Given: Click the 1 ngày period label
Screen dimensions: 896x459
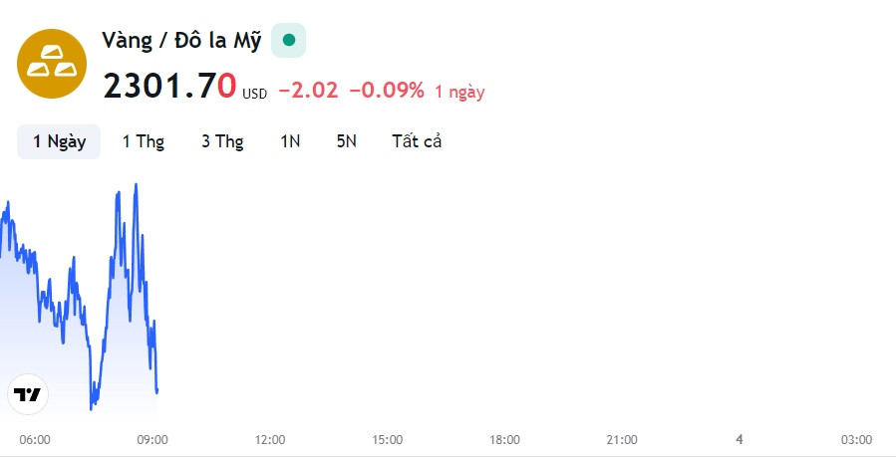Looking at the screenshot, I should tap(459, 92).
